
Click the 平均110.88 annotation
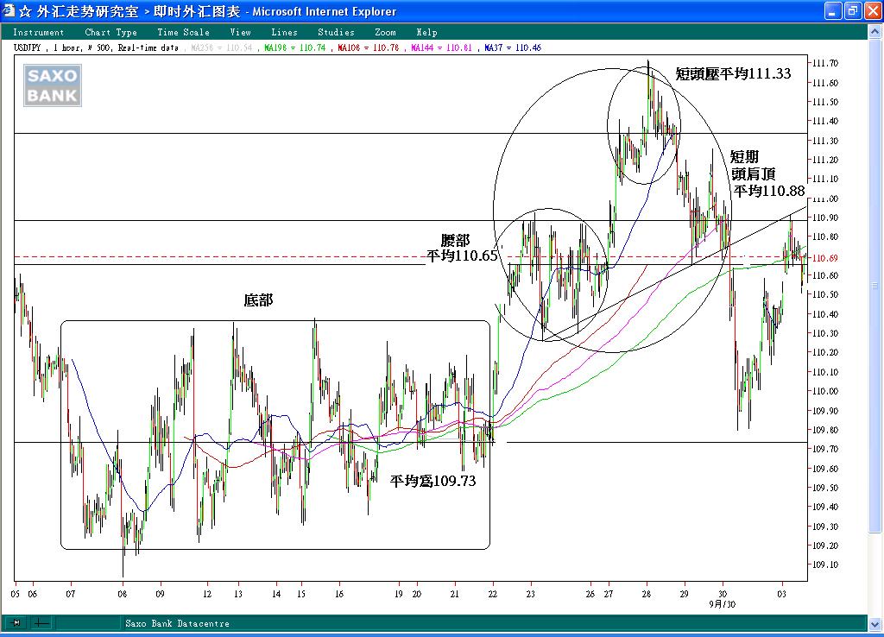769,191
